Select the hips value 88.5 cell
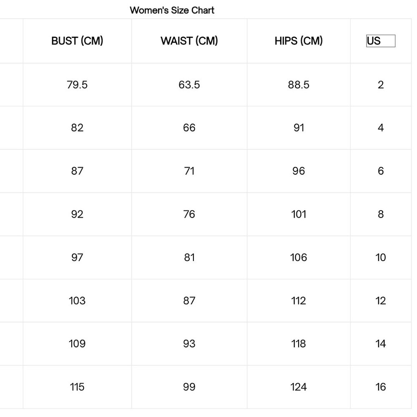The width and height of the screenshot is (417, 417). coord(299,85)
